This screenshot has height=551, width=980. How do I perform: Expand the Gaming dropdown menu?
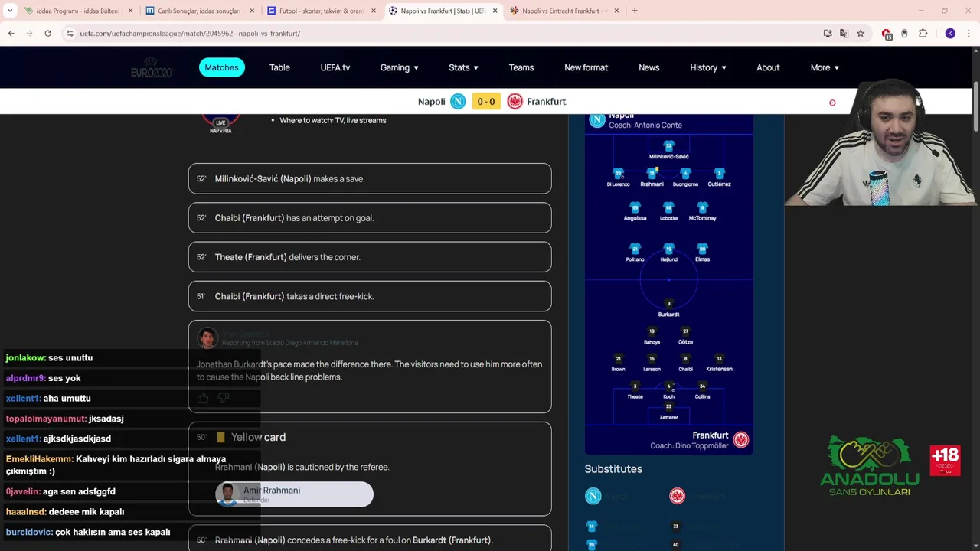(x=399, y=67)
